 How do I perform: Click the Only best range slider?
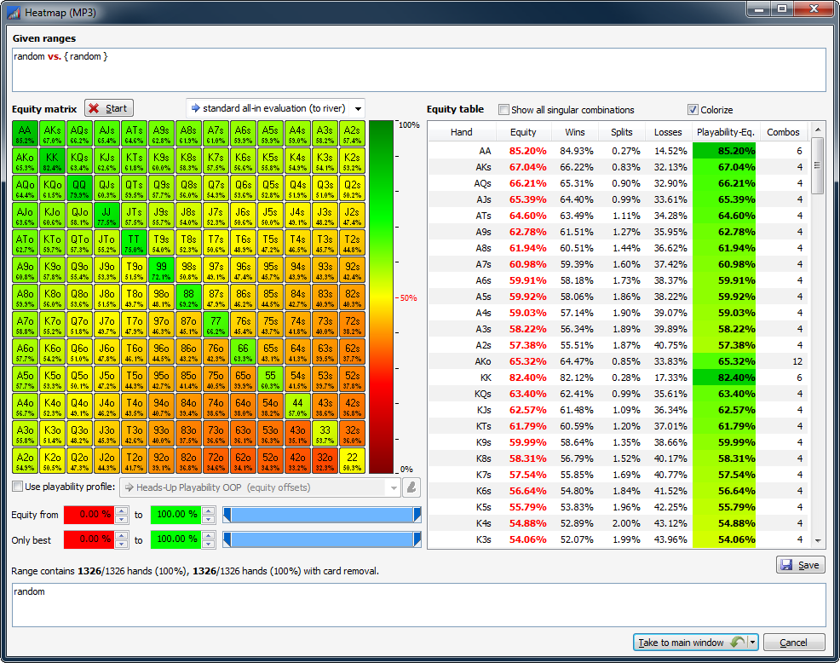(x=322, y=539)
